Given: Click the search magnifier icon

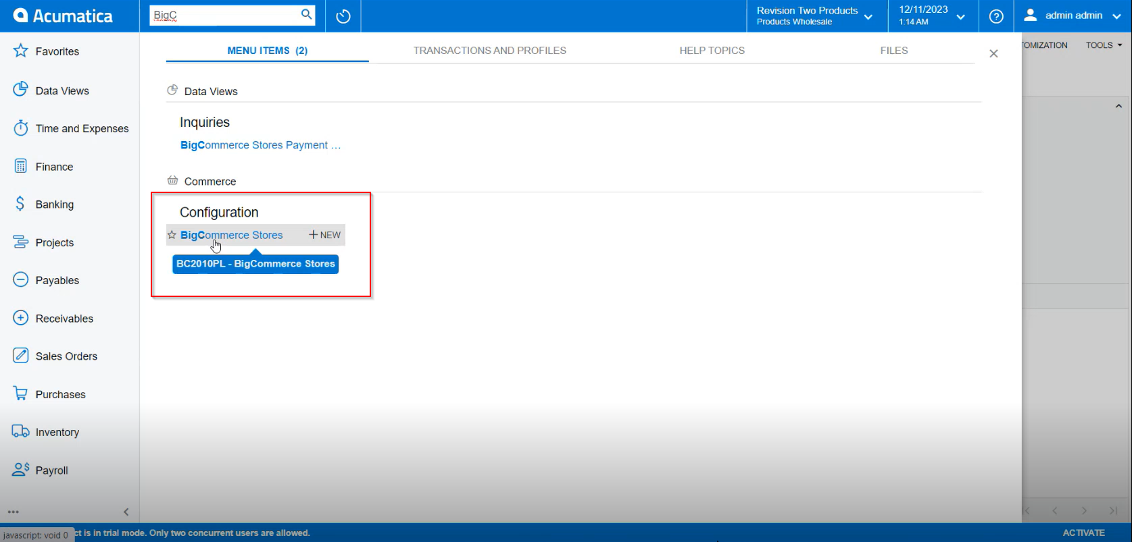Looking at the screenshot, I should (306, 14).
